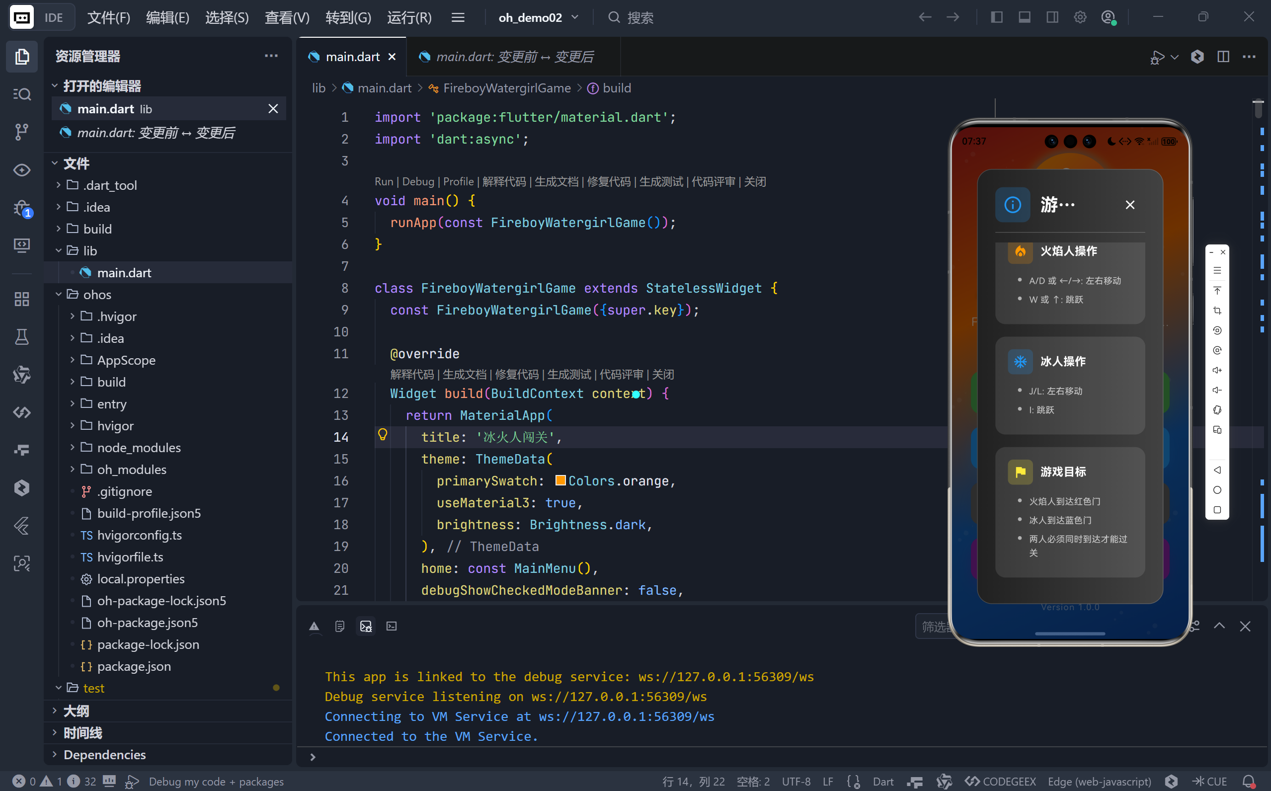This screenshot has width=1271, height=791.
Task: Open the Source Control view in activity bar
Action: point(21,131)
